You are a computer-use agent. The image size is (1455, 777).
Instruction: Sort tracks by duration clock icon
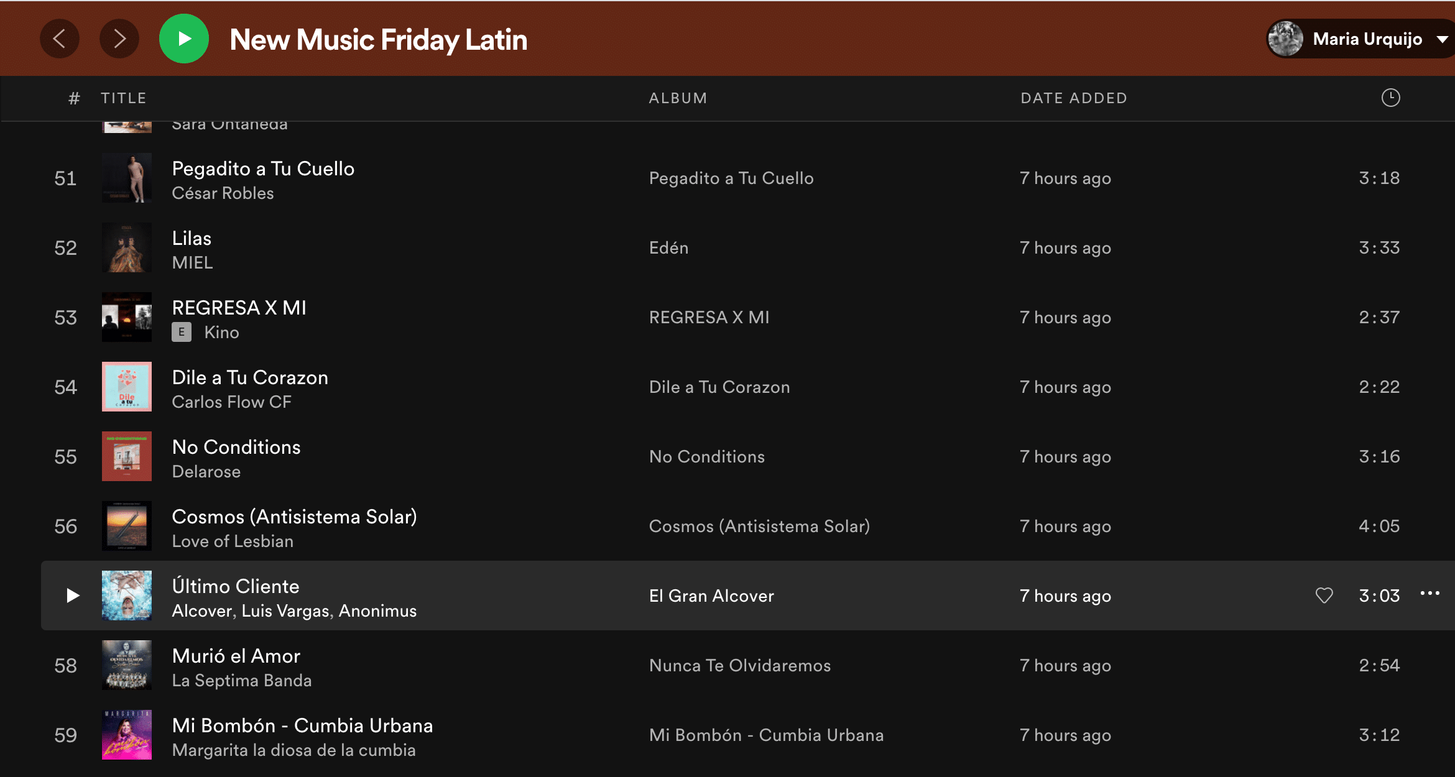pyautogui.click(x=1390, y=98)
